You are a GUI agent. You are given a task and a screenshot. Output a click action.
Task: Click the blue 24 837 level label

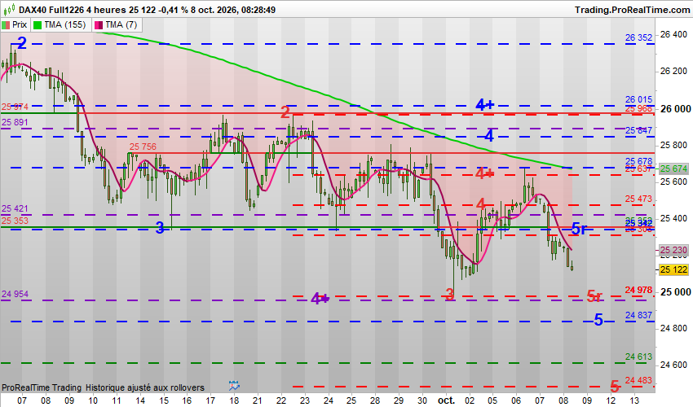(x=638, y=315)
